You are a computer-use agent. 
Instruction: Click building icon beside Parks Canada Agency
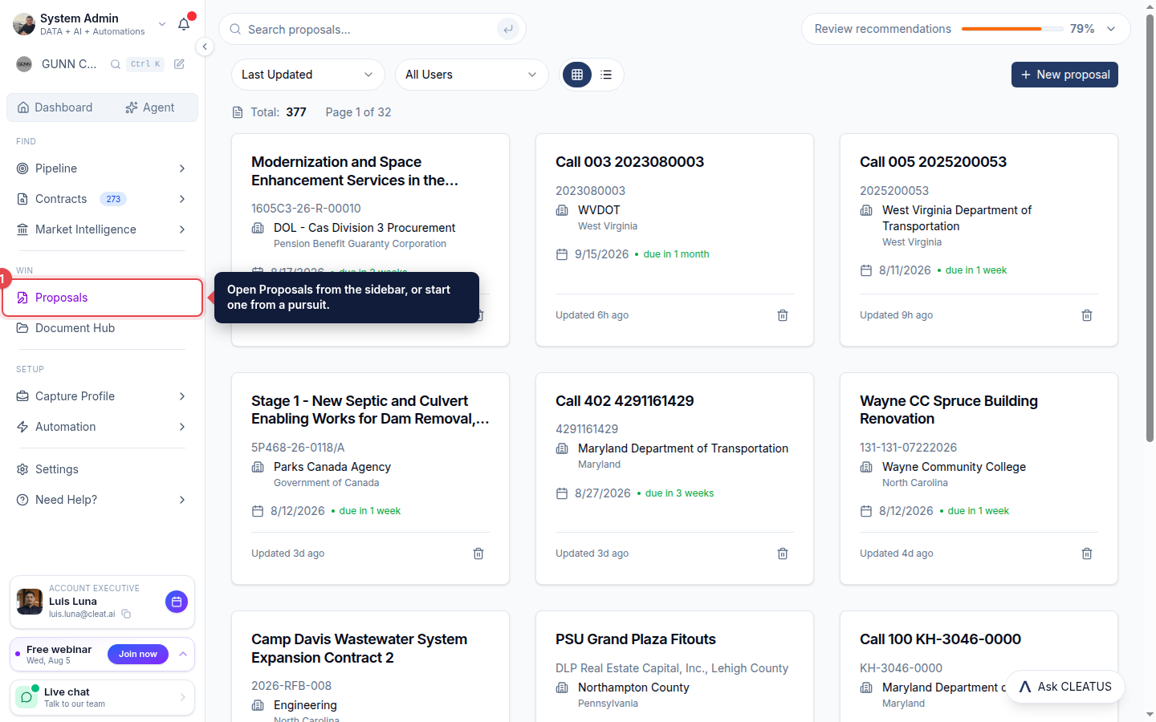click(x=258, y=467)
